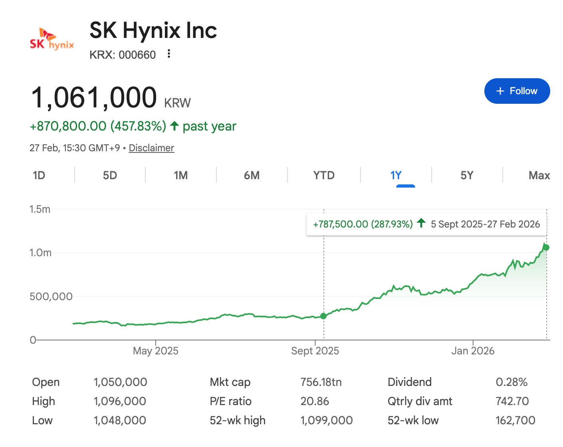Follow SK Hynix Inc stock
The width and height of the screenshot is (563, 447).
click(x=517, y=91)
